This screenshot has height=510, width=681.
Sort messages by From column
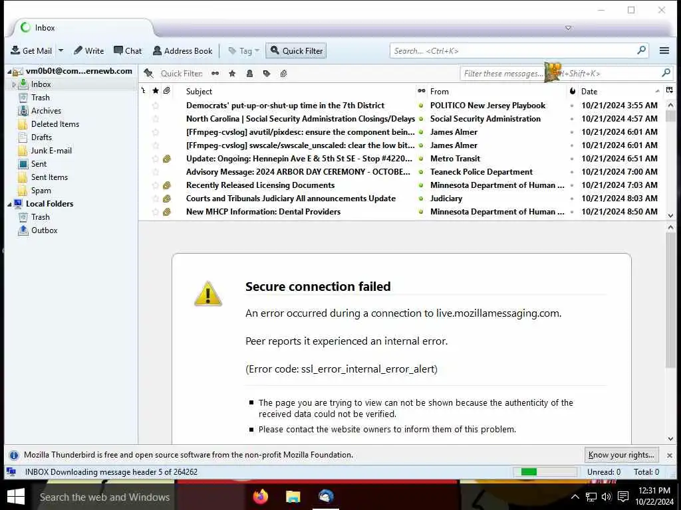pyautogui.click(x=496, y=91)
